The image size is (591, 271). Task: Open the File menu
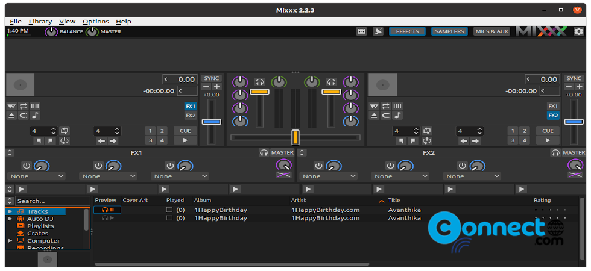(x=16, y=22)
